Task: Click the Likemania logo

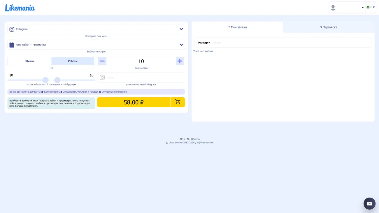Action: [x=20, y=8]
